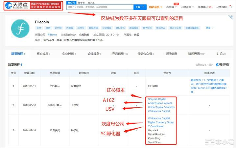This screenshot has width=236, height=148.
Task: Click the 金融支撑服务 tag
Action: click(192, 28)
